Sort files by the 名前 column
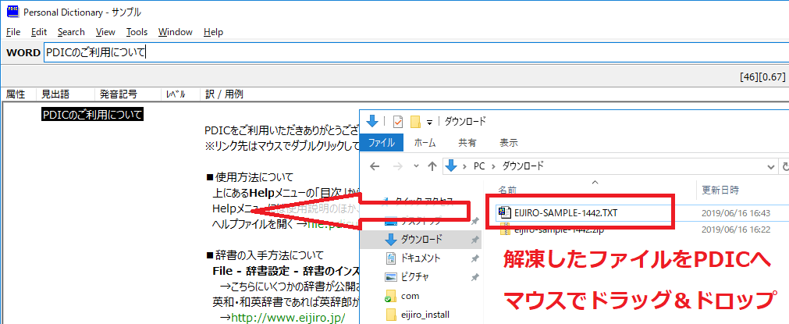Image resolution: width=789 pixels, height=324 pixels. (507, 190)
